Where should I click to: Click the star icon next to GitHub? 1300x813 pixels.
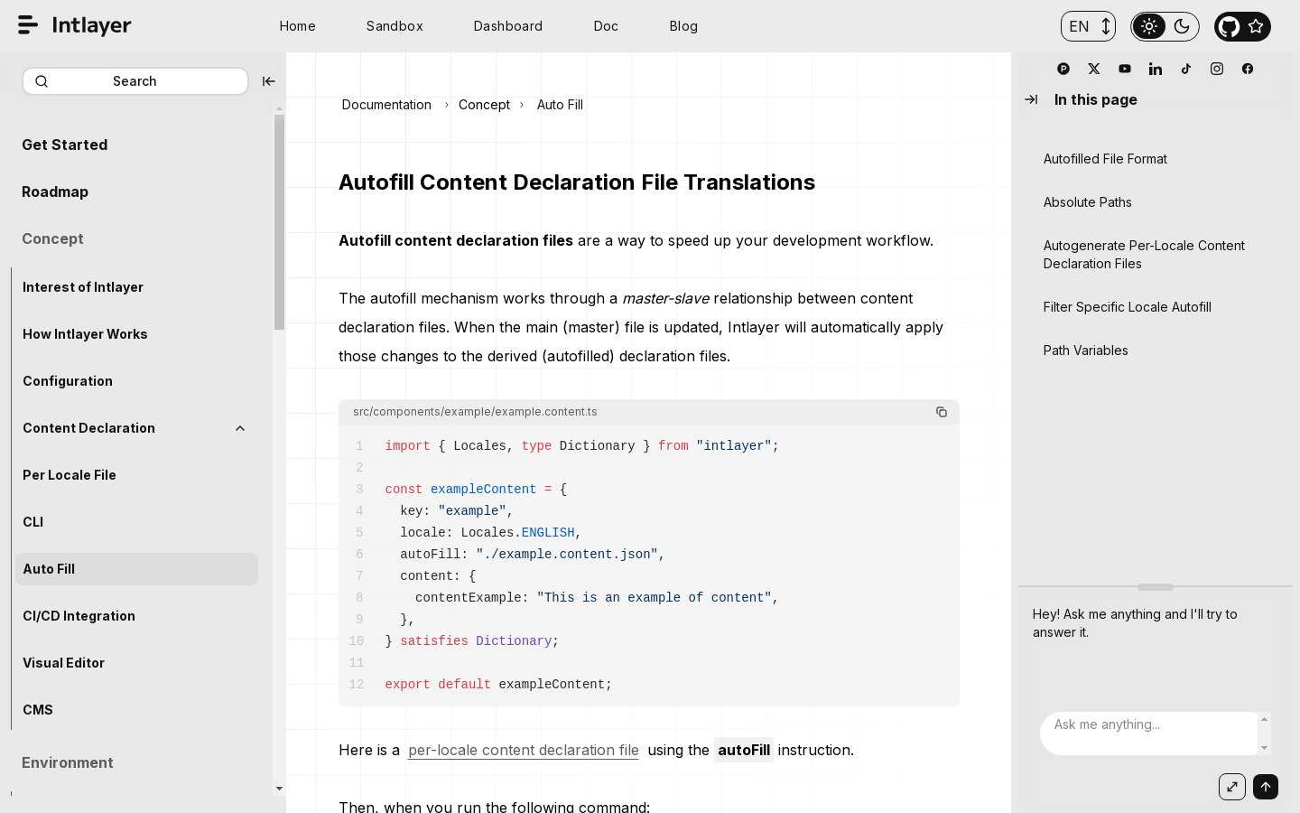point(1256,26)
